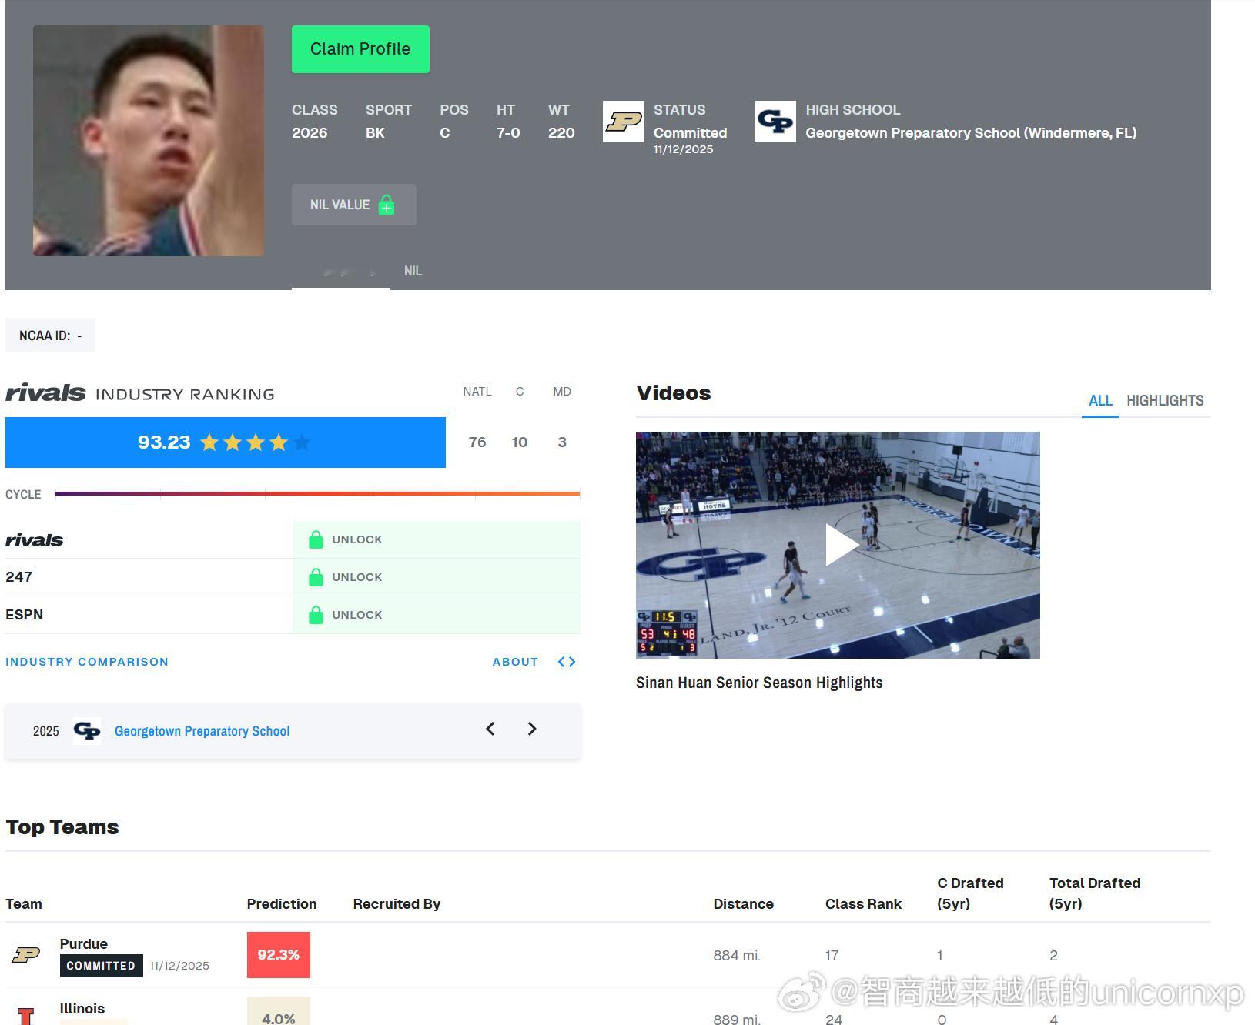Viewport: 1255px width, 1025px height.
Task: Click the Purdue logo in Top Teams
Action: click(26, 955)
